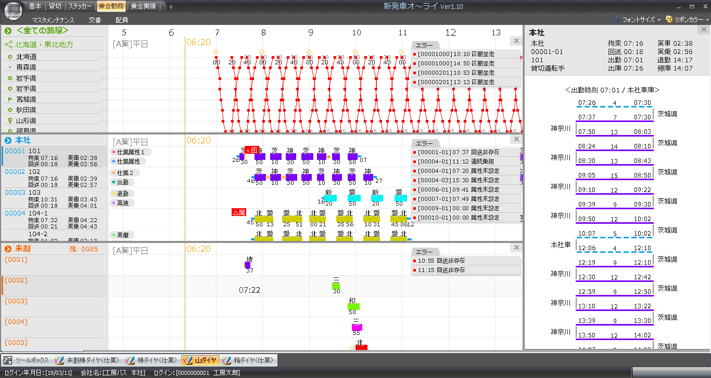The width and height of the screenshot is (711, 378).
Task: Open the 交番 menu
Action: pos(95,20)
